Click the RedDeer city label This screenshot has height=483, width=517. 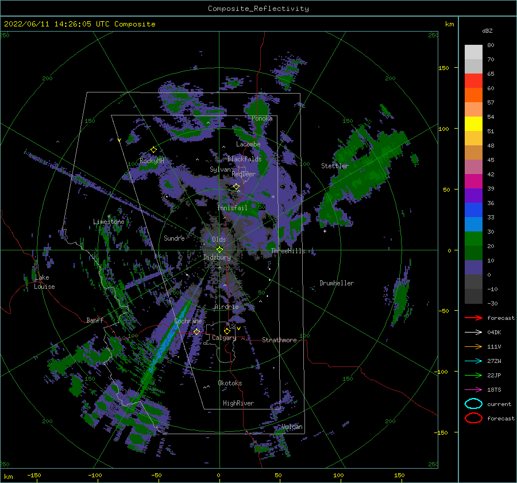(244, 174)
